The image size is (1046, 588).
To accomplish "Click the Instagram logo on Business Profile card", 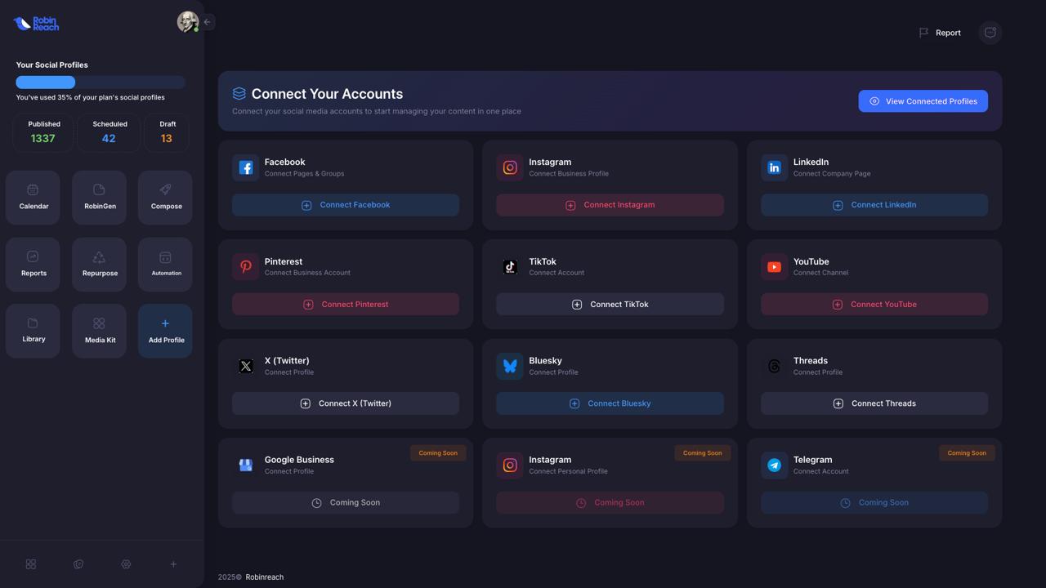I will [x=510, y=167].
